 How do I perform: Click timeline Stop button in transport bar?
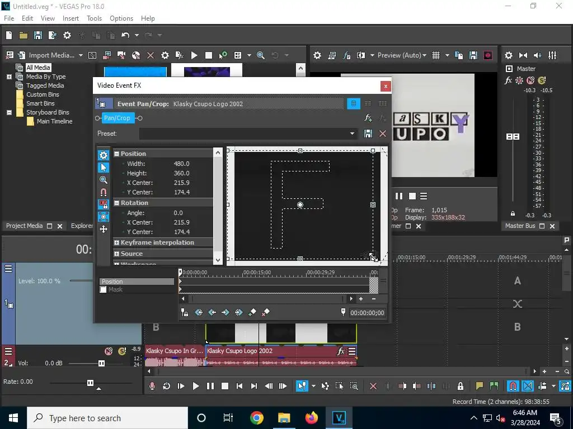(225, 386)
